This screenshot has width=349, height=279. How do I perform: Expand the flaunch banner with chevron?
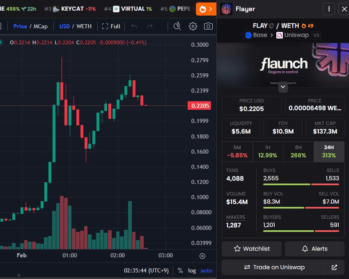pyautogui.click(x=283, y=87)
